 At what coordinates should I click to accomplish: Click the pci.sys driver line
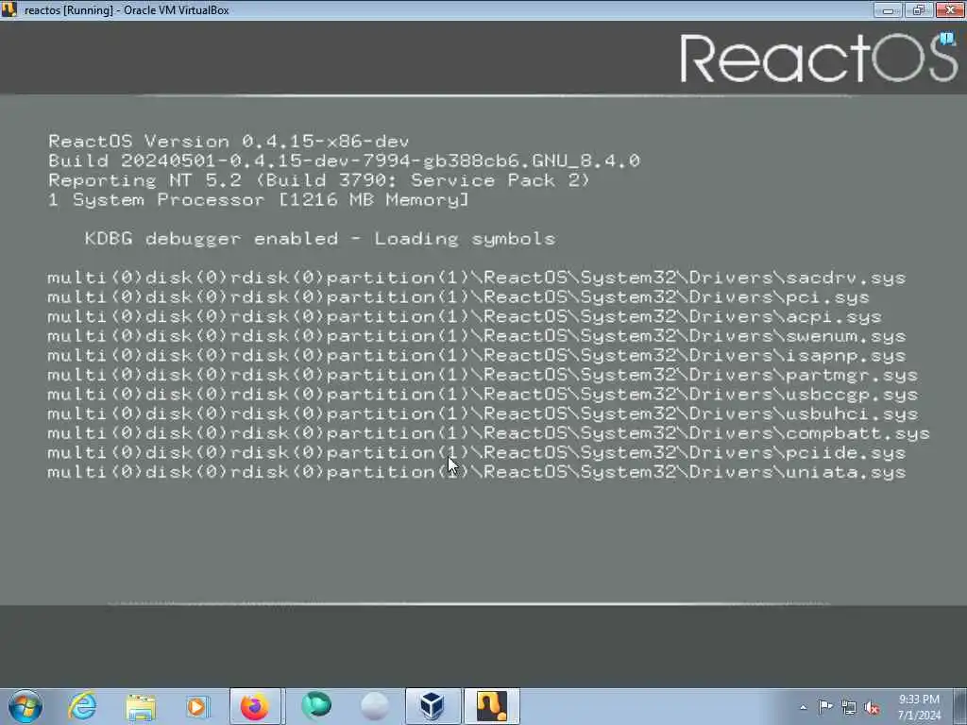point(458,297)
